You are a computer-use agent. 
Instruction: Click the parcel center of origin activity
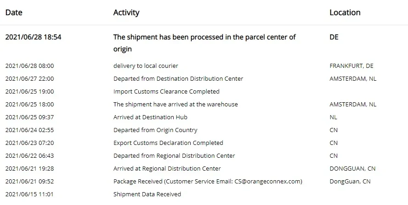point(204,43)
